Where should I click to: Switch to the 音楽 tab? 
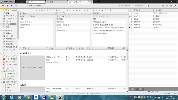(x=56, y=2)
